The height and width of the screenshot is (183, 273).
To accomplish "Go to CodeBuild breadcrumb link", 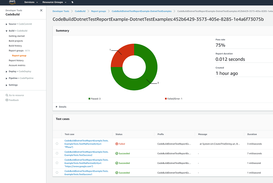I will [80, 11].
